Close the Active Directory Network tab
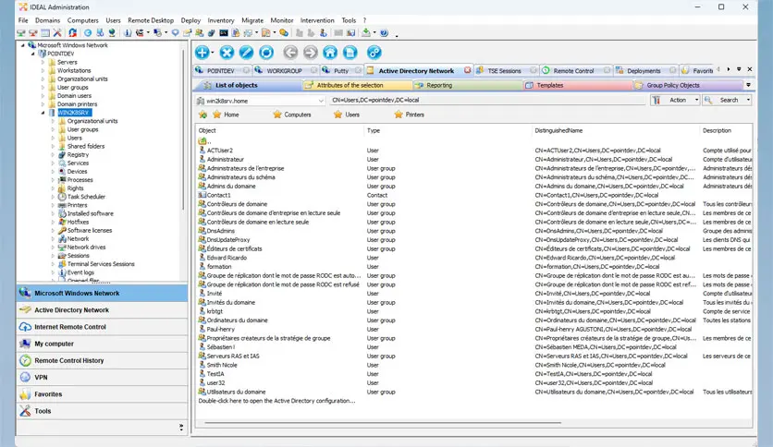 [467, 70]
